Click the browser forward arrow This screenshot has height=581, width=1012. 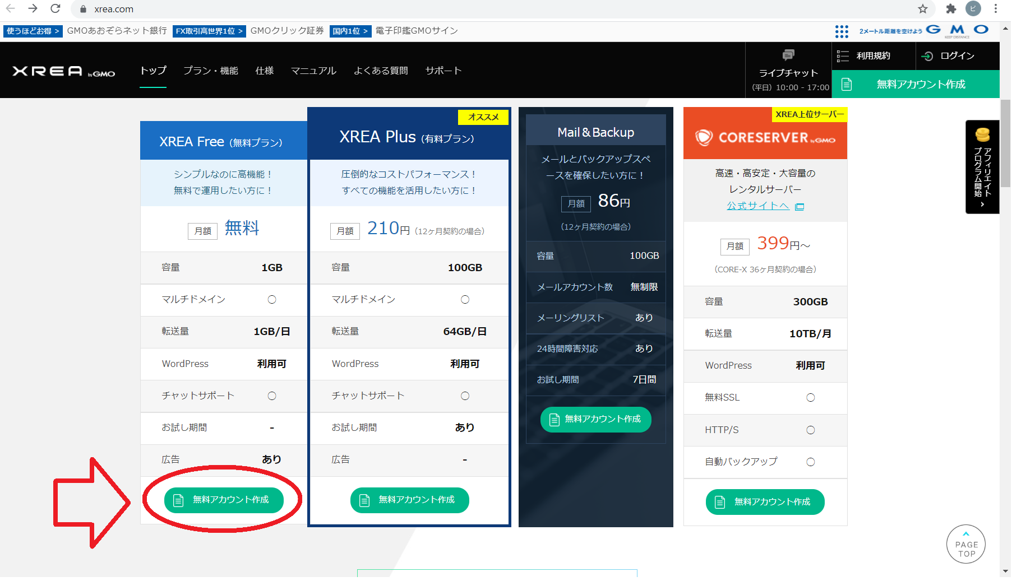point(33,8)
